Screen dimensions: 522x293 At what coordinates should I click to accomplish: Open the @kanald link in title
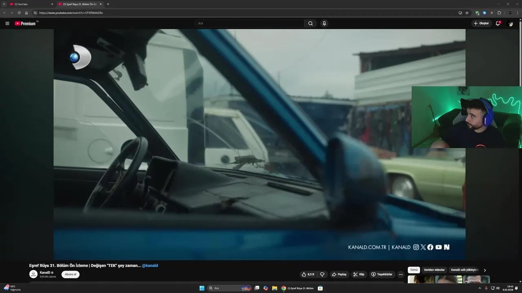pos(150,265)
